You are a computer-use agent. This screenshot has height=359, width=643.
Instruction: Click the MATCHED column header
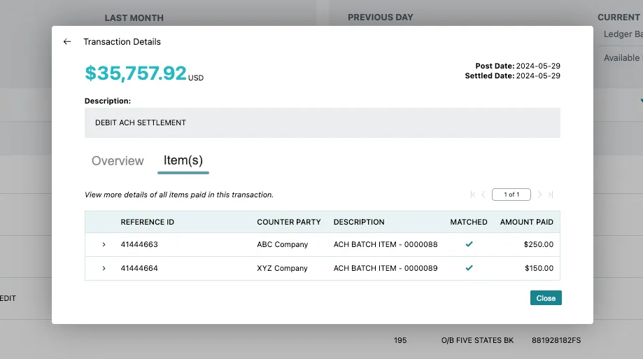pyautogui.click(x=469, y=222)
